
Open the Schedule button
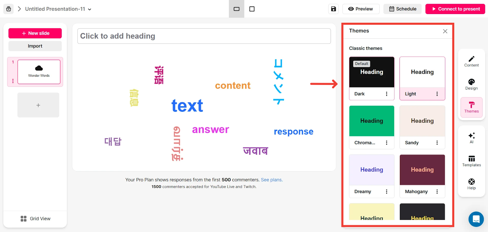[x=403, y=9]
